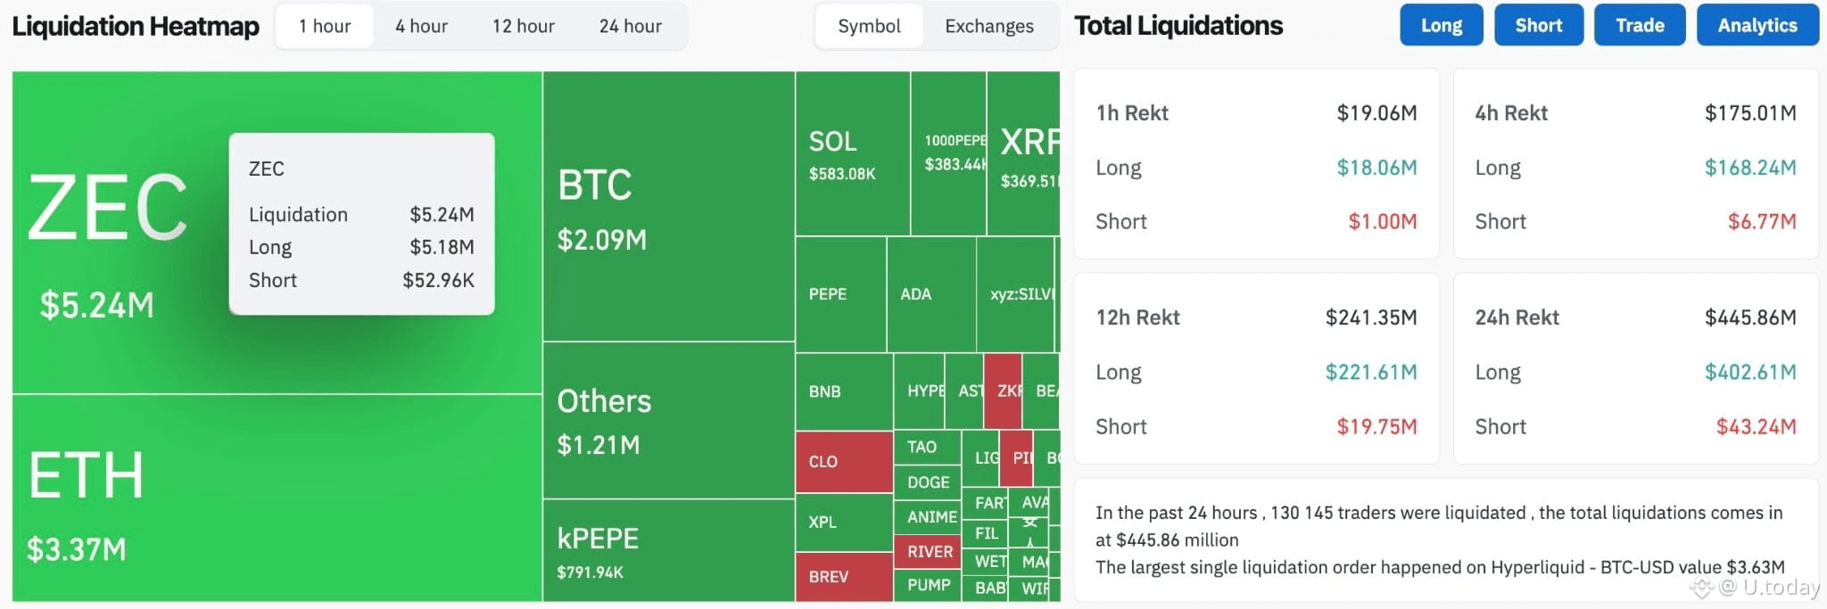Click the ZEC heatmap tile
Viewport: 1827px width, 609px height.
(x=116, y=234)
